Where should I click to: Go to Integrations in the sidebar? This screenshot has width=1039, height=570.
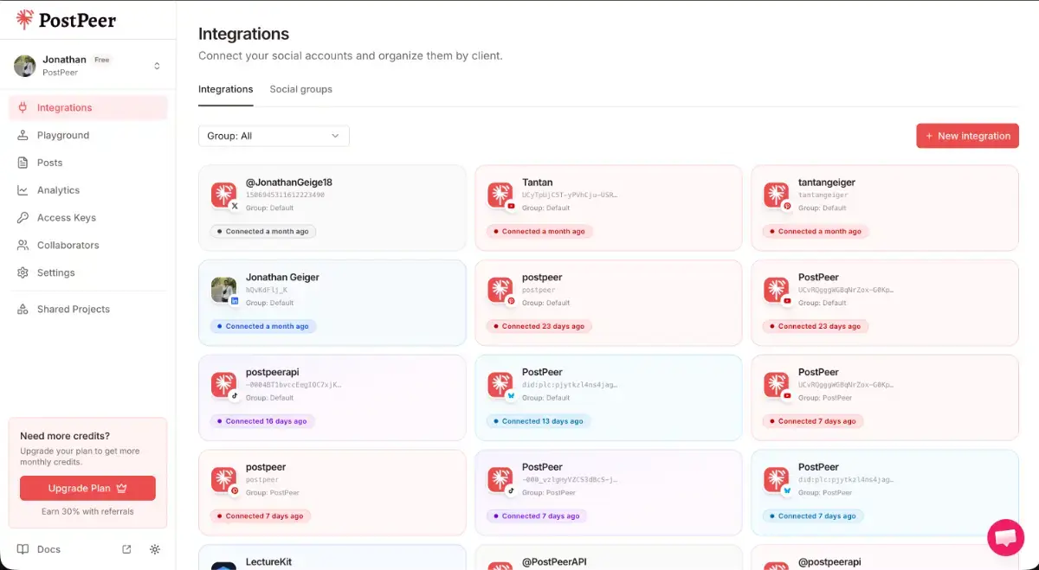[87, 108]
